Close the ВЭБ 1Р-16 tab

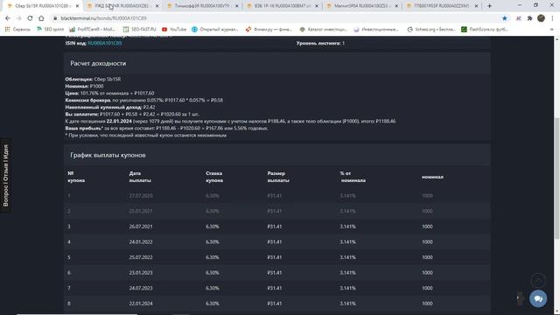317,6
